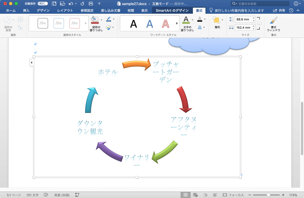
Task: Increase height with the stepper up arrow
Action: point(254,18)
